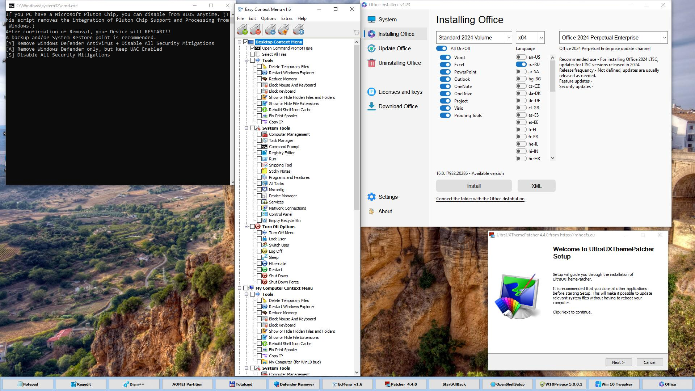
Task: Click the Office distribution folder link
Action: coord(480,199)
